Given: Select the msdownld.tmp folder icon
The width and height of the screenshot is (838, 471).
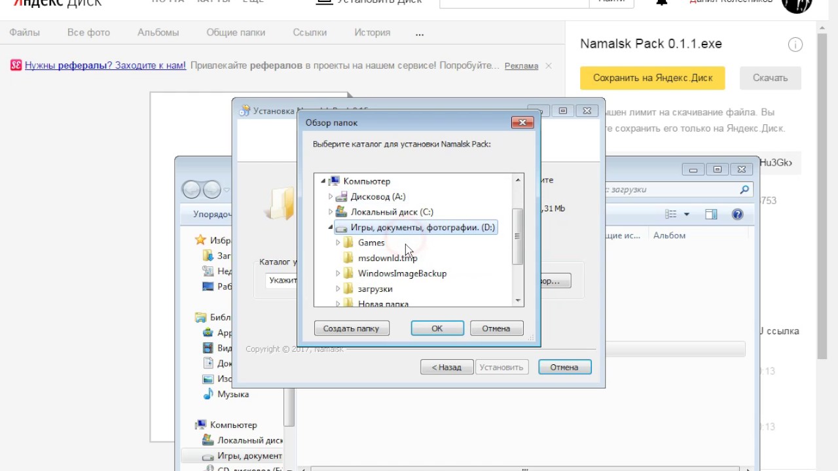Looking at the screenshot, I should click(348, 258).
